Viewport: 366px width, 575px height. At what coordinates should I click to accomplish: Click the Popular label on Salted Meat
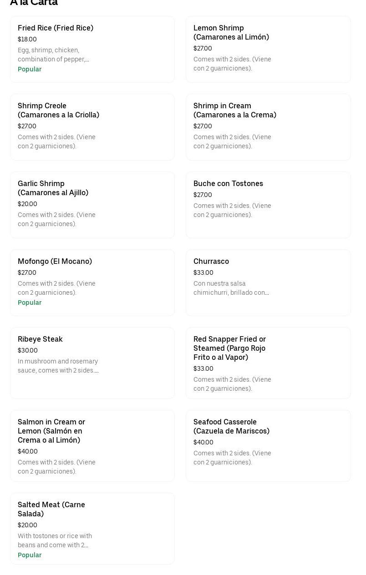(30, 555)
